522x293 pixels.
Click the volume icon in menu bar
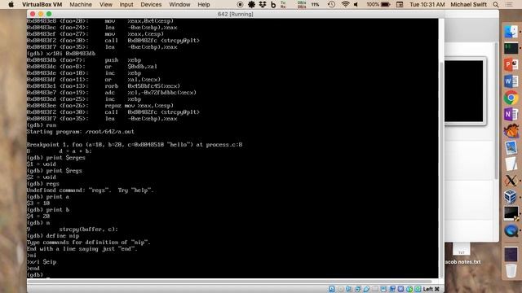click(x=356, y=5)
